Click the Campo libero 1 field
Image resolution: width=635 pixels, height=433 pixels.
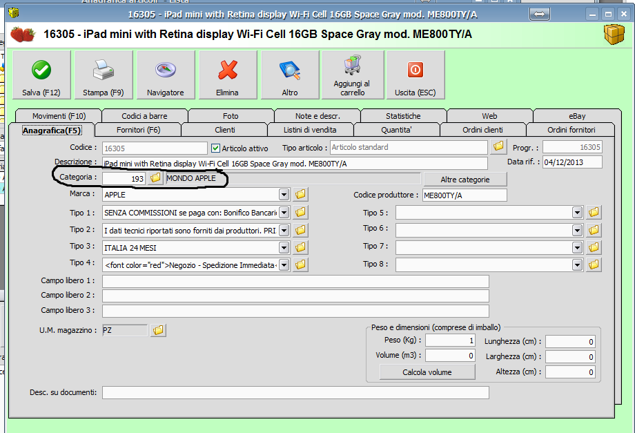[295, 281]
